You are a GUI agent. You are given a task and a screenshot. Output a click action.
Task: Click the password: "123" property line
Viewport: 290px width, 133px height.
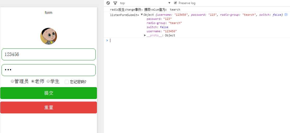coord(159,19)
